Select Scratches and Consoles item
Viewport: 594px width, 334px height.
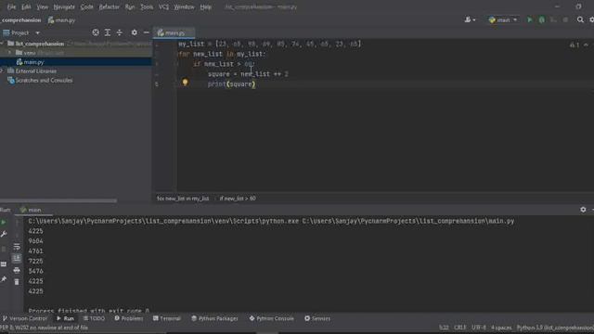coord(44,81)
